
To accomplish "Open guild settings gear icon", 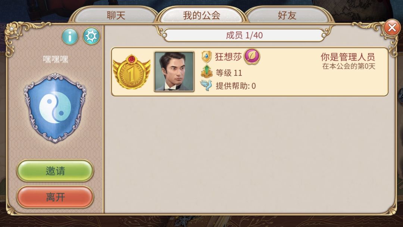I will pyautogui.click(x=91, y=36).
